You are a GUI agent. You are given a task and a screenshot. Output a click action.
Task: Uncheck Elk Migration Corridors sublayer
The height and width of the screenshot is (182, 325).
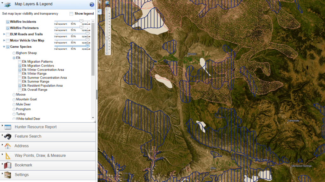point(20,66)
